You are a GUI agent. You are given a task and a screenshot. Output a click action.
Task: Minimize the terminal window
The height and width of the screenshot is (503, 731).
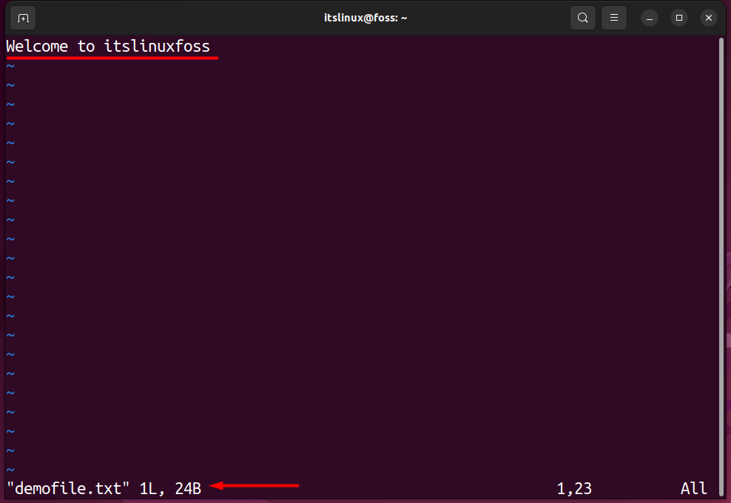coord(650,18)
